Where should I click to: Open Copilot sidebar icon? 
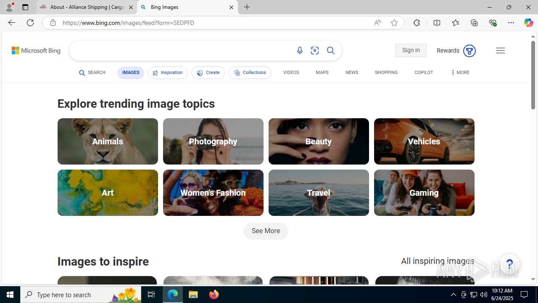pos(528,23)
